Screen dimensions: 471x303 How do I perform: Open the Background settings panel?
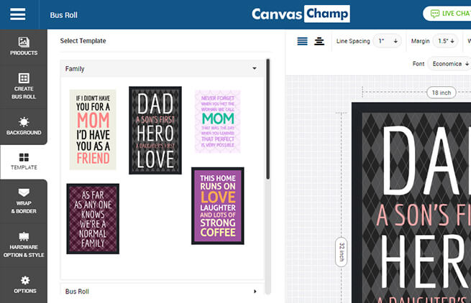pyautogui.click(x=24, y=126)
